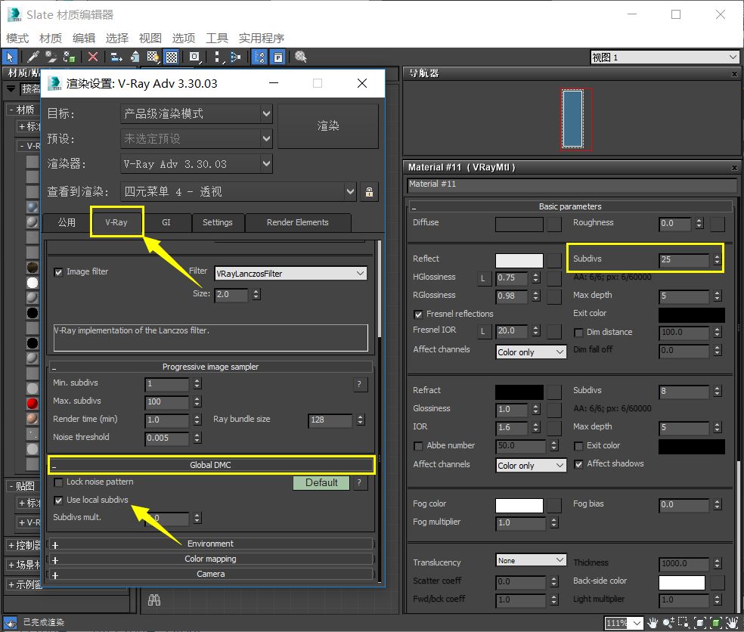The image size is (744, 632).
Task: Select the zoom magnifier tool at bottom
Action: pos(668,622)
